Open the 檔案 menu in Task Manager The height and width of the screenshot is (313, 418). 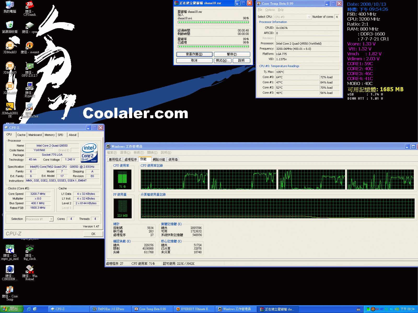112,153
